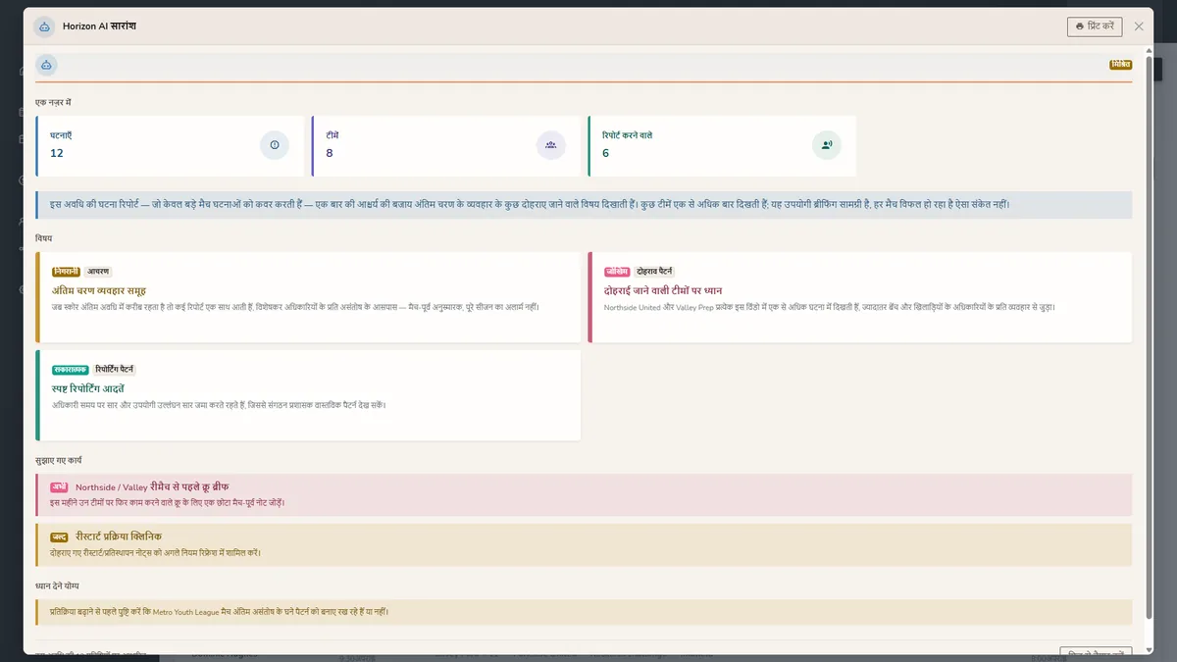Click the blue summary paragraph starting इस अवधि
The width and height of the screenshot is (1177, 662).
584,204
